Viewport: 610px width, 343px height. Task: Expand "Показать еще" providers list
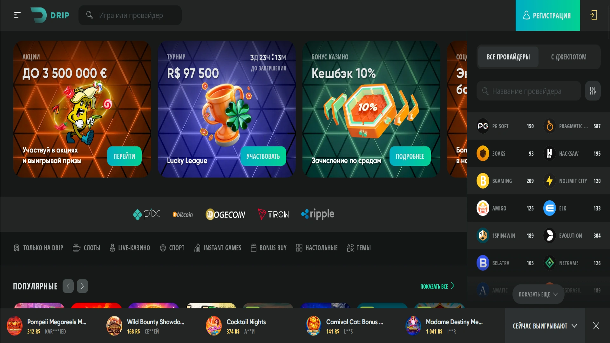click(x=538, y=294)
